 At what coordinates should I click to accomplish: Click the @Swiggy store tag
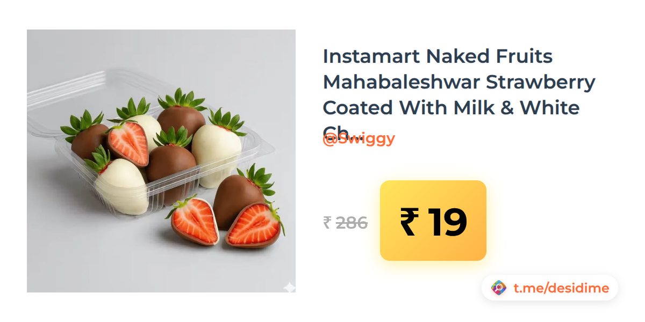(359, 139)
